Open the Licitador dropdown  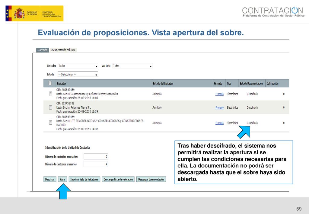(78, 66)
